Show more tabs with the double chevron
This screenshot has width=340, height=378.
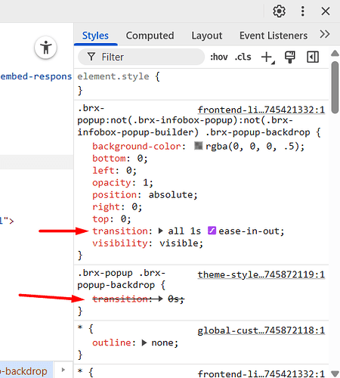[325, 34]
